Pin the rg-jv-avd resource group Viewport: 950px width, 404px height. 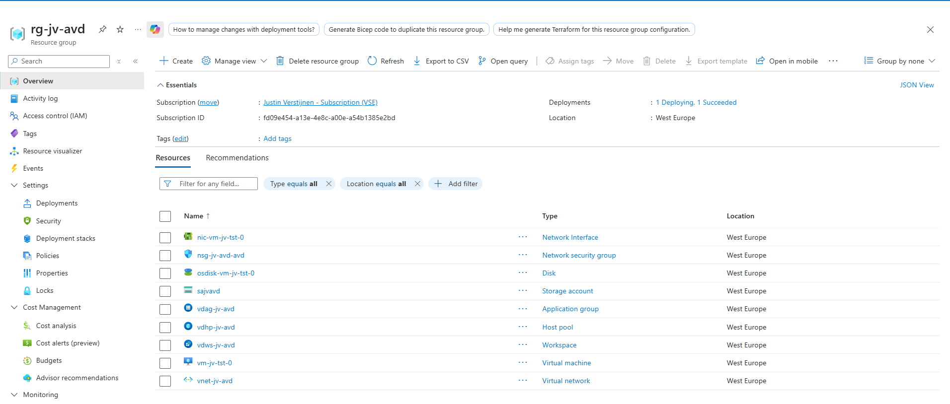tap(102, 29)
